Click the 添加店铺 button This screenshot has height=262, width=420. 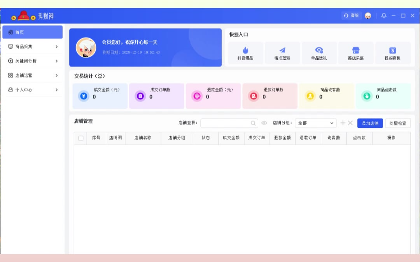(x=370, y=123)
